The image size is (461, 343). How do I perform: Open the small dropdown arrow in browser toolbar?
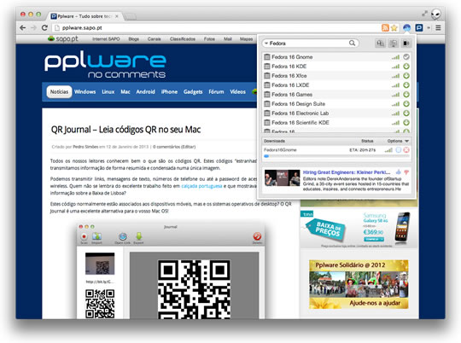[429, 28]
